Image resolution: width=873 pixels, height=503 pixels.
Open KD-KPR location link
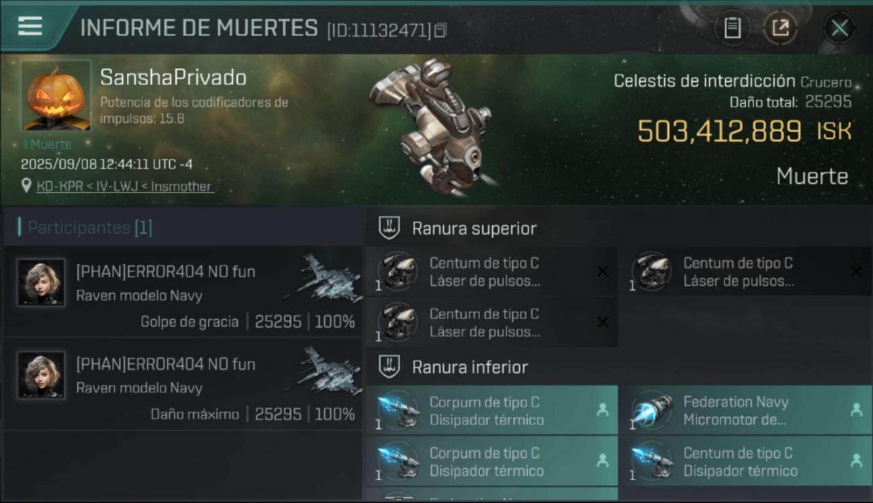pyautogui.click(x=125, y=186)
